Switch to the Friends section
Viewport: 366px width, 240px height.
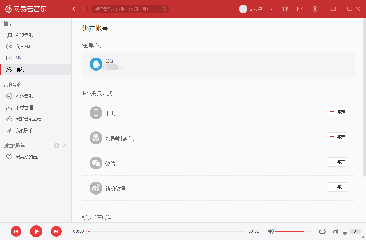(20, 69)
